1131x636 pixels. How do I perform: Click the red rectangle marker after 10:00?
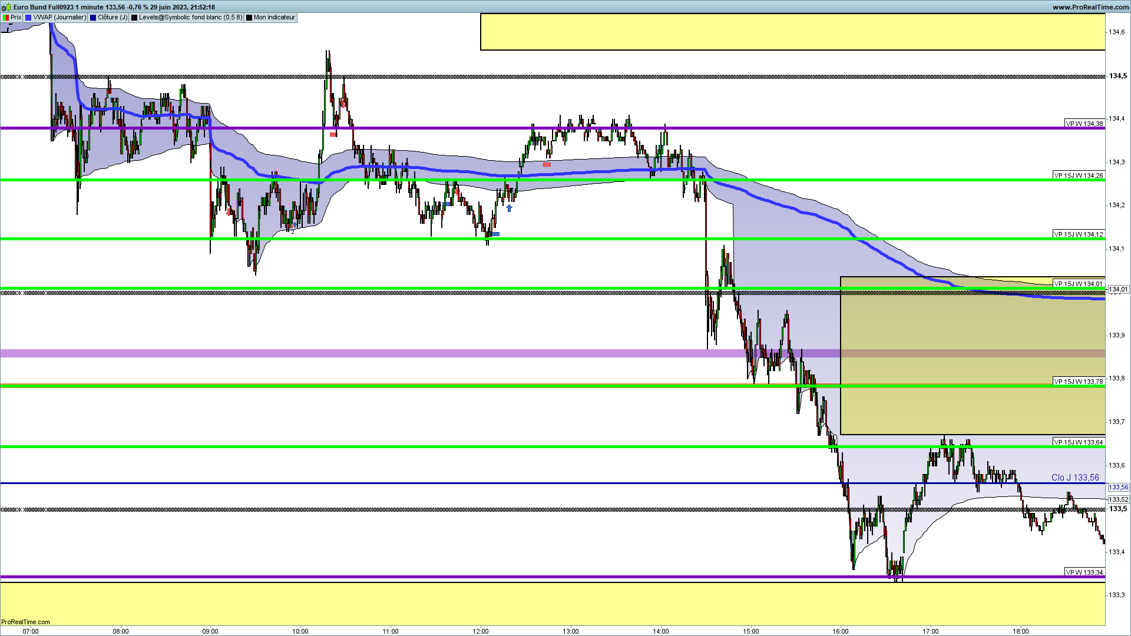click(333, 134)
